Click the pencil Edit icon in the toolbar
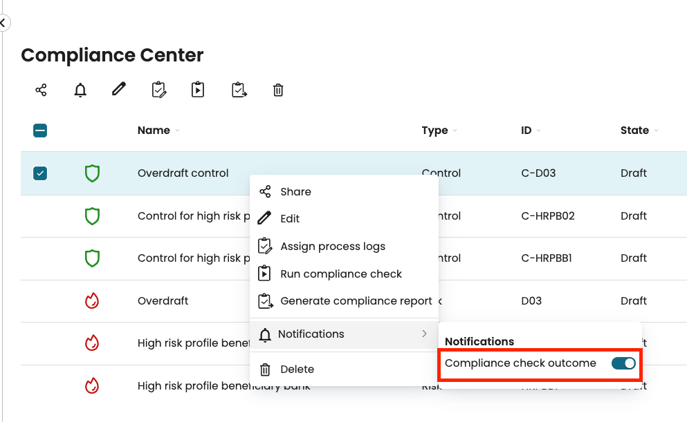 (119, 89)
